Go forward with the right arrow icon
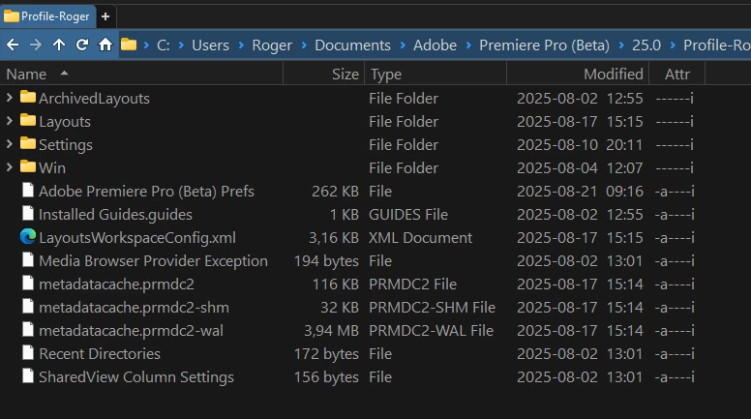This screenshot has height=419, width=751. pos(36,45)
